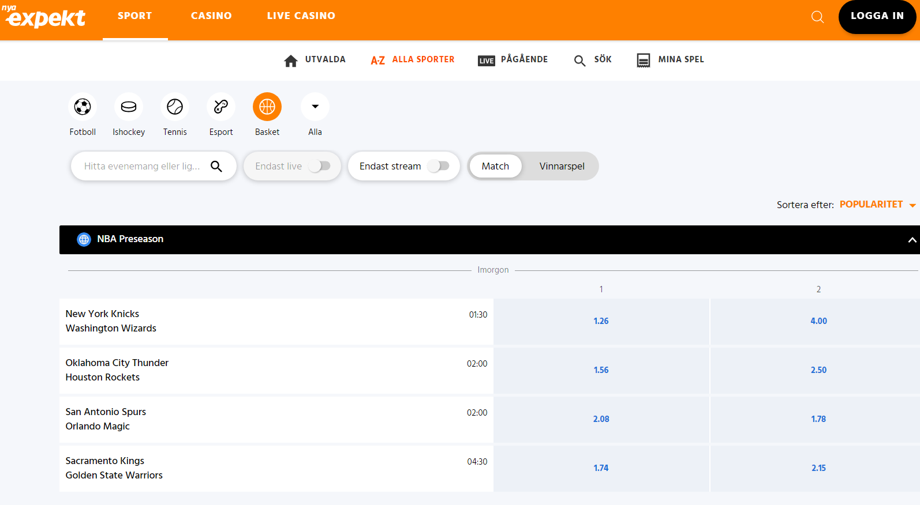920x505 pixels.
Task: Click the search magnifier in orange header
Action: click(x=817, y=17)
